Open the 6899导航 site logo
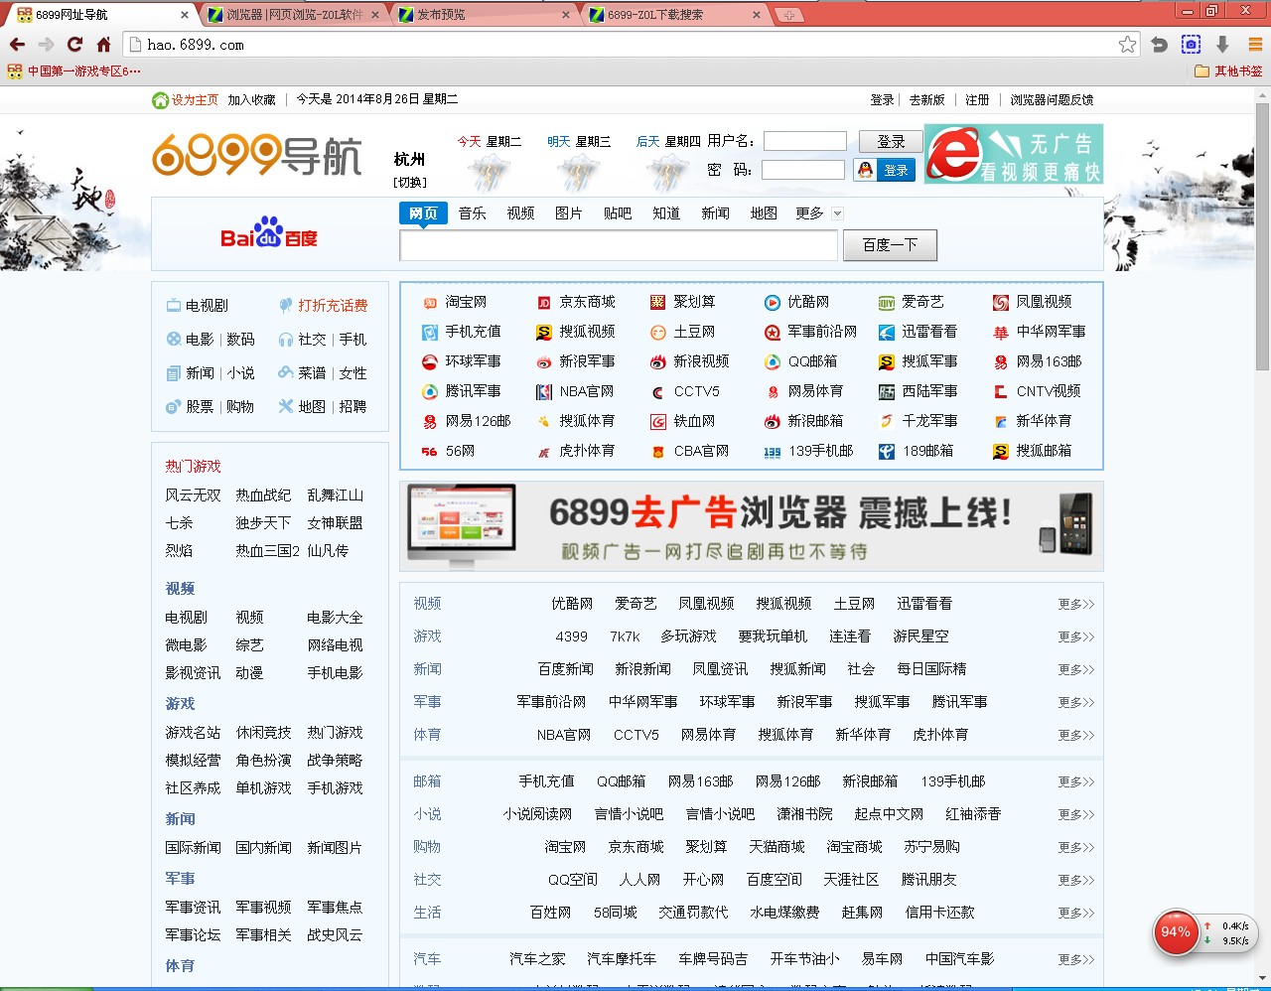Viewport: 1271px width, 991px height. pyautogui.click(x=257, y=155)
